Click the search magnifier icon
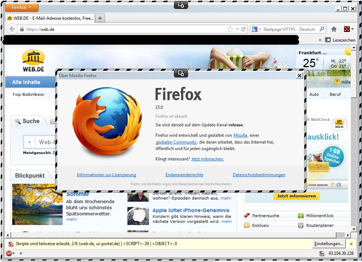This screenshot has width=362, height=262. [322, 29]
